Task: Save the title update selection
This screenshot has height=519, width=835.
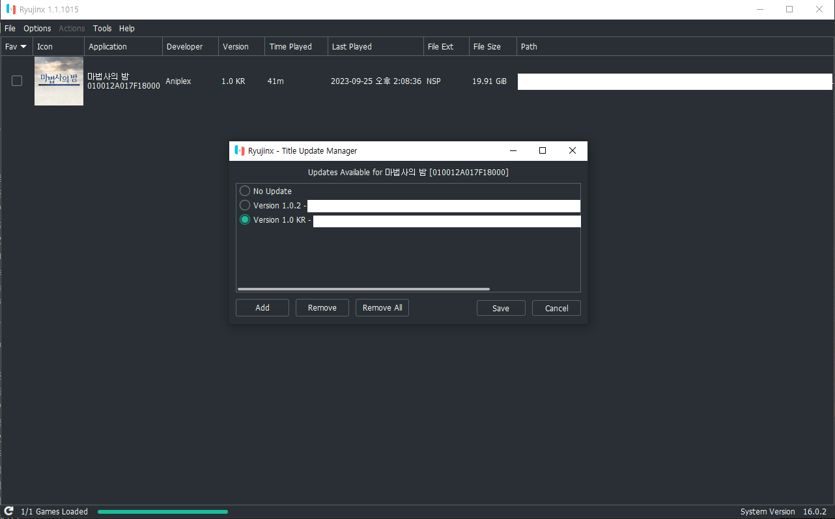Action: [501, 308]
